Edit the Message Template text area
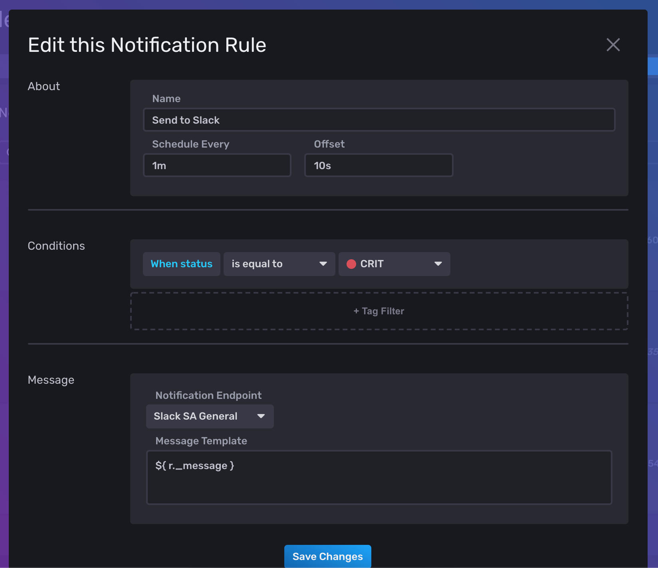Image resolution: width=658 pixels, height=568 pixels. 379,477
